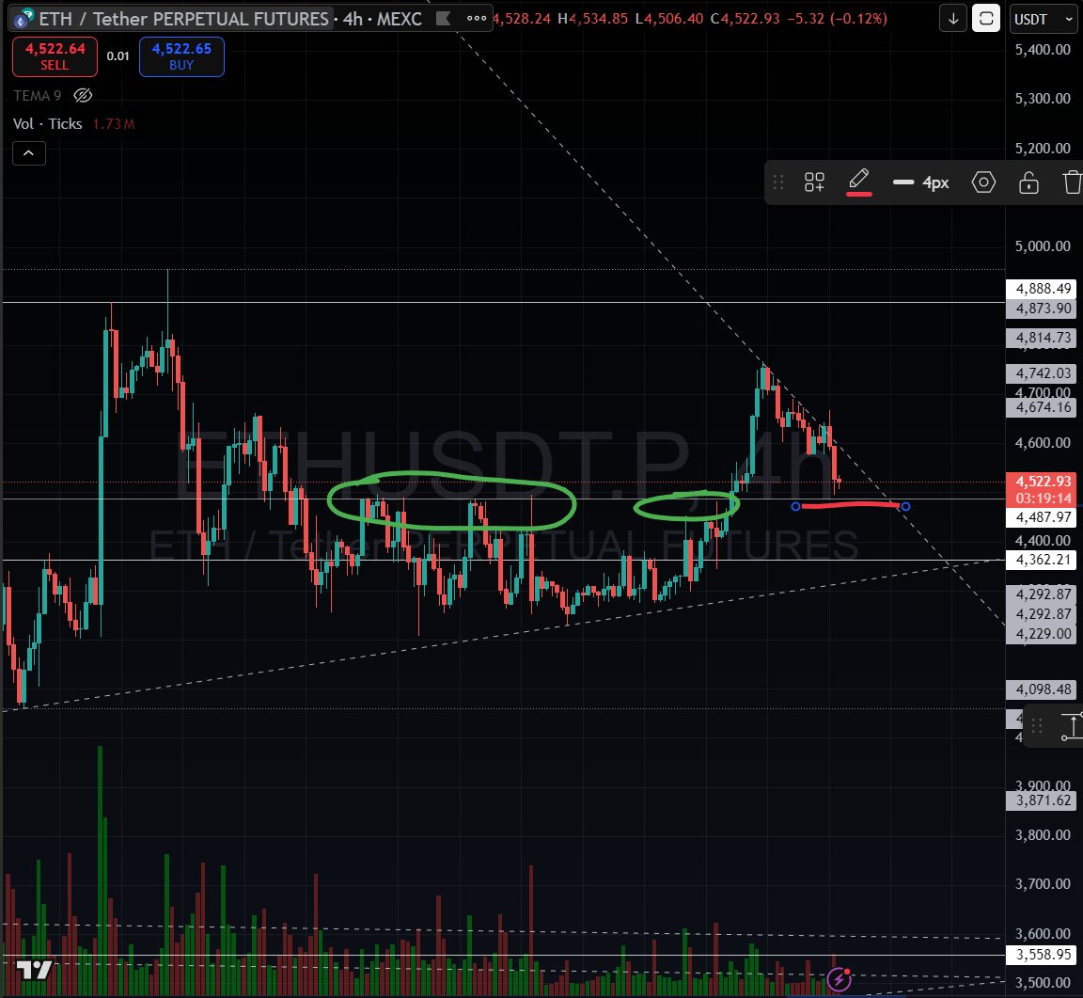Viewport: 1083px width, 998px height.
Task: Click the 4,873.90 price label
Action: click(1043, 309)
